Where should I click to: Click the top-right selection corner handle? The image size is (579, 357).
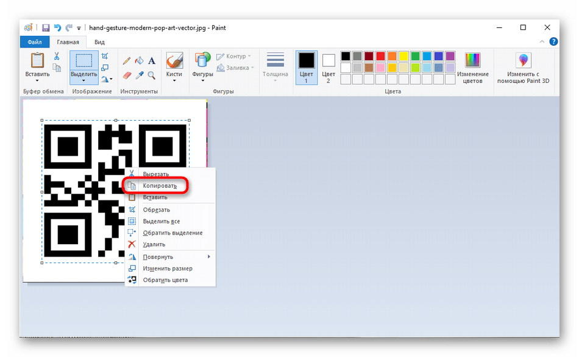(190, 121)
